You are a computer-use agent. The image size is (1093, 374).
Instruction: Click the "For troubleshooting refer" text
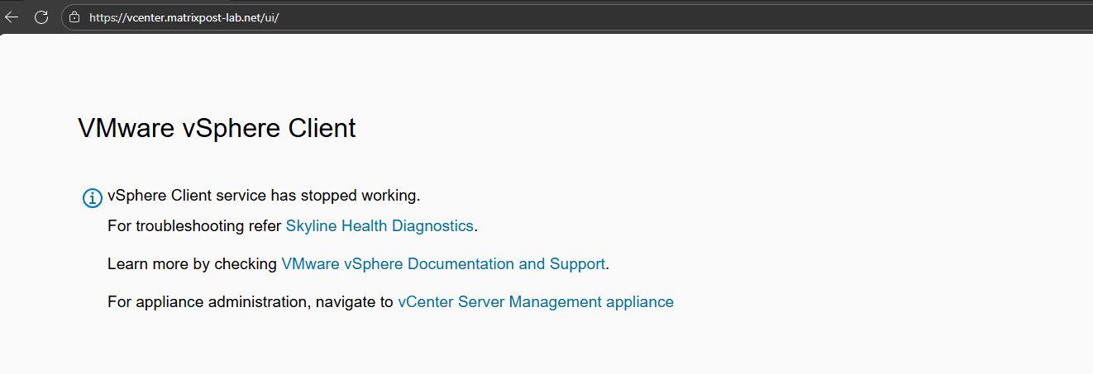(195, 225)
